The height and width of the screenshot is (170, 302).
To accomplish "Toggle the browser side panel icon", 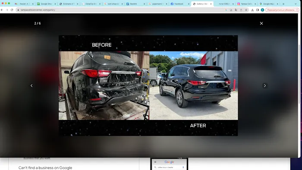I will click(x=257, y=10).
